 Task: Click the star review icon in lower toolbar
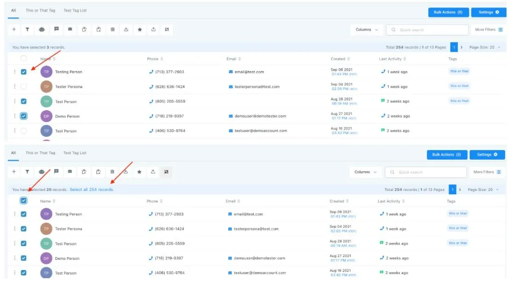pyautogui.click(x=139, y=172)
